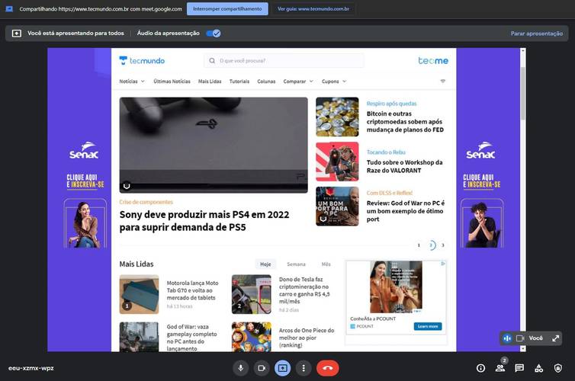Open Arcos de One Piece ranking article
Viewport: 575px width, 381px height.
click(307, 338)
